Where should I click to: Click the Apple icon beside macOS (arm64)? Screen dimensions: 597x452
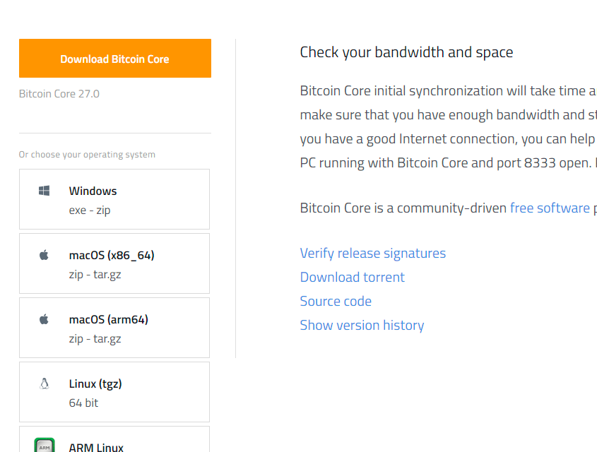(x=44, y=319)
